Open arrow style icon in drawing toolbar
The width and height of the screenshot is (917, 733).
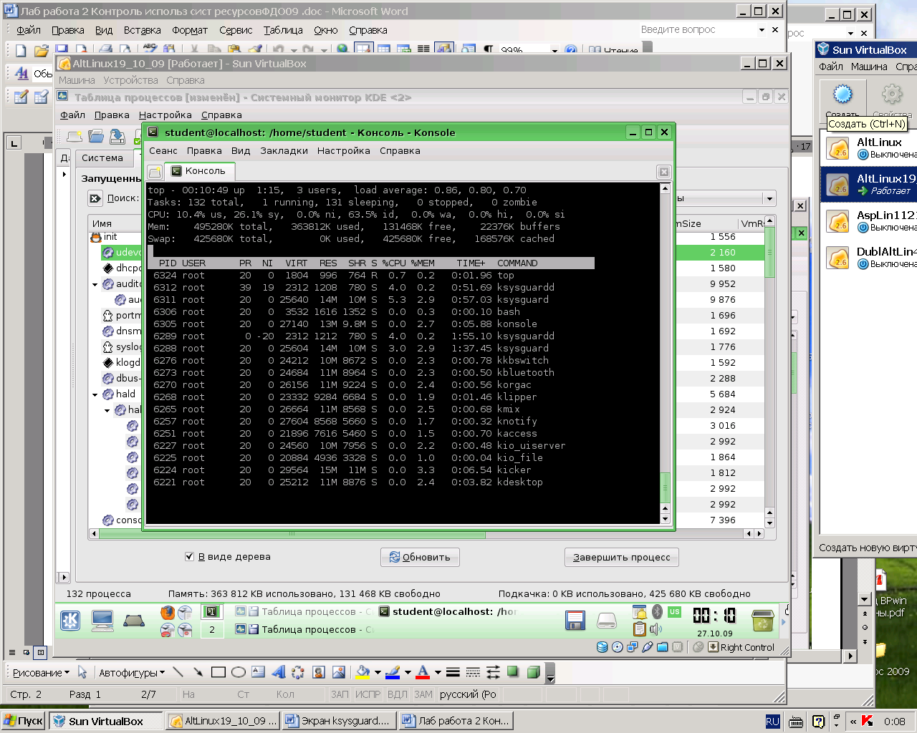(493, 672)
